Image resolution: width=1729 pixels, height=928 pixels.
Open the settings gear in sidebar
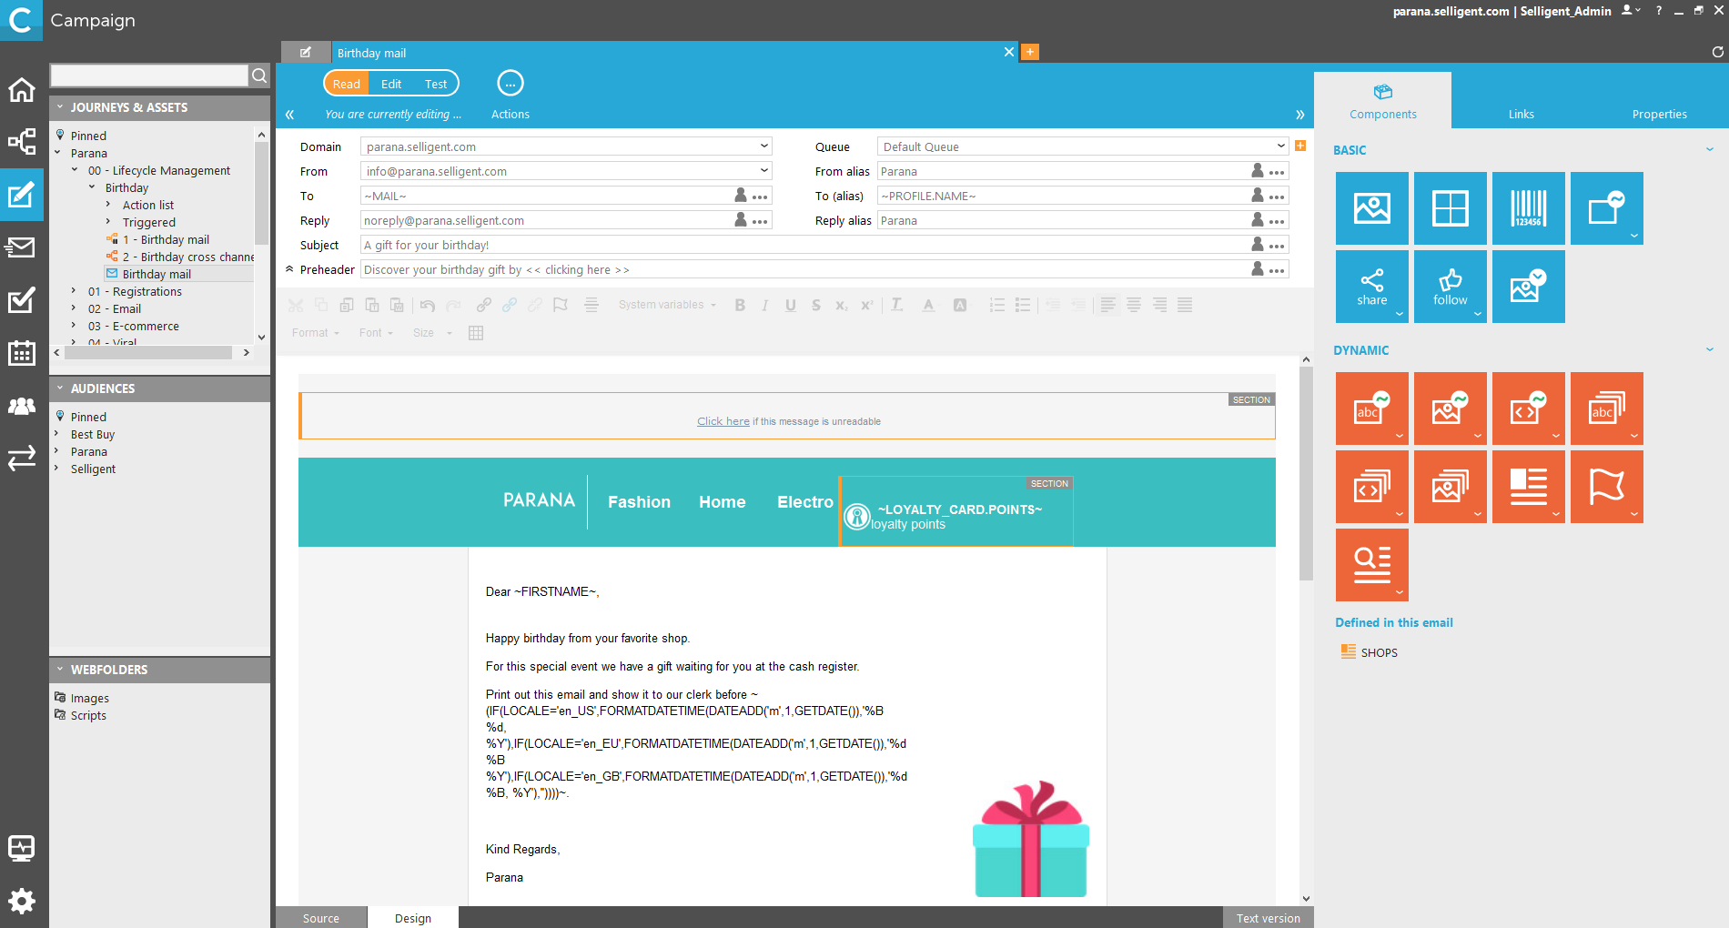point(21,901)
